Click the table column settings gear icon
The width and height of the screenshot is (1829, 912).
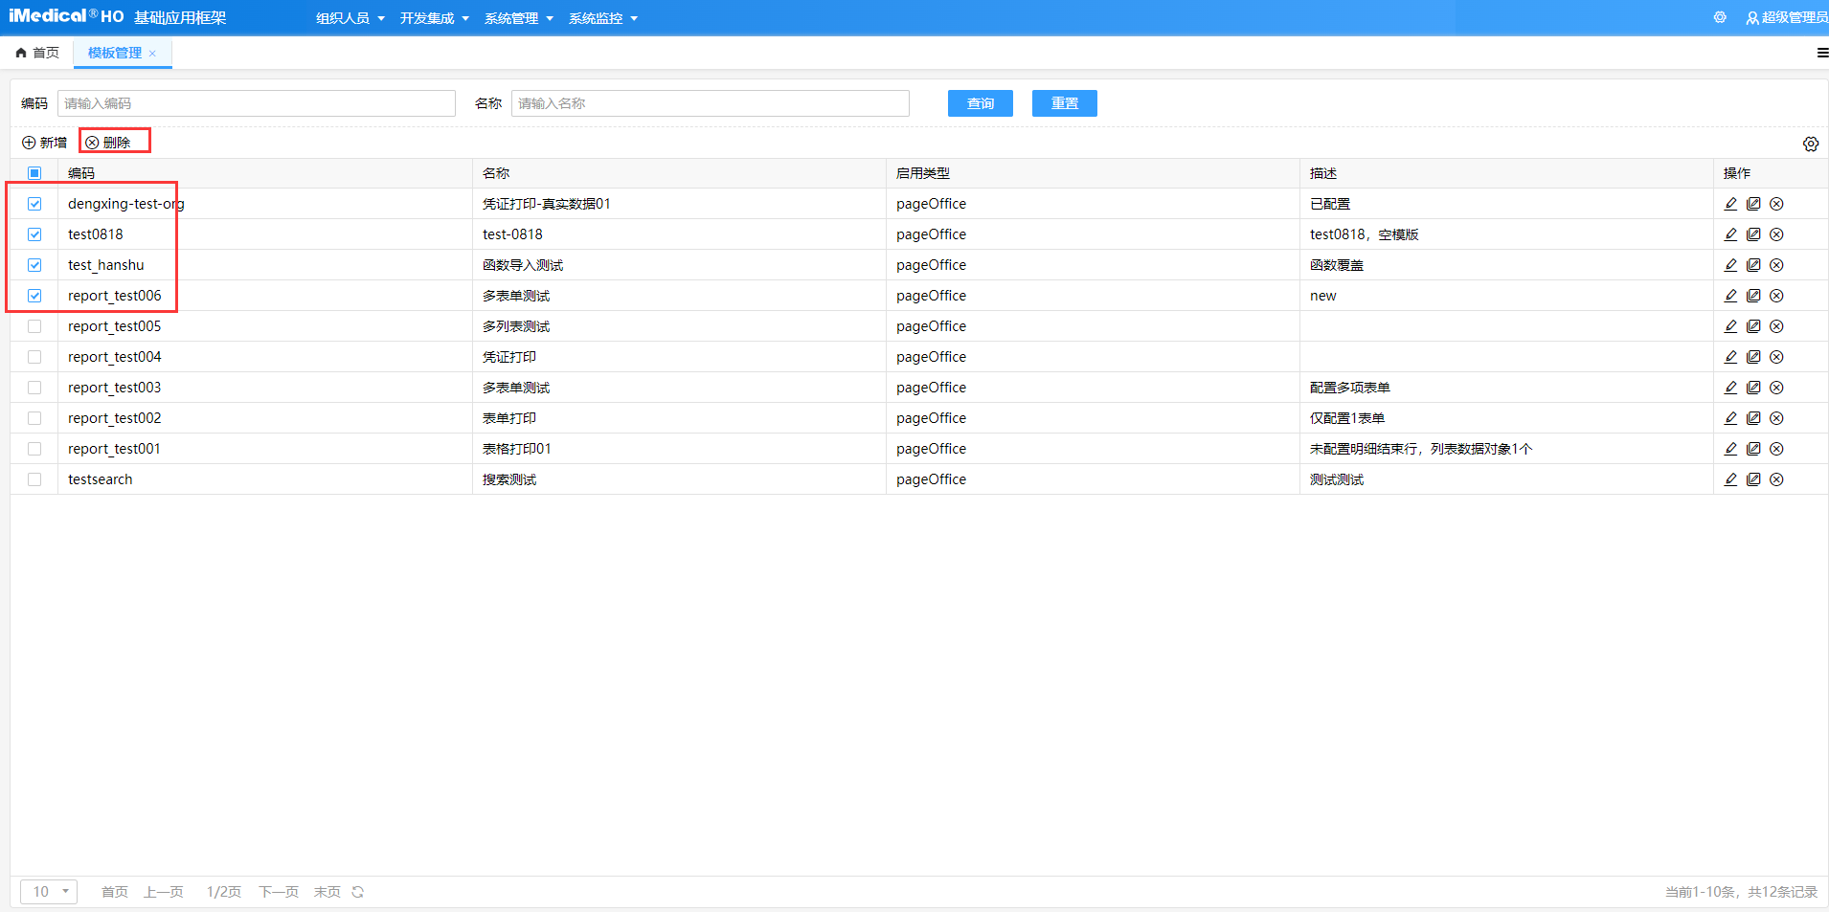(1810, 144)
